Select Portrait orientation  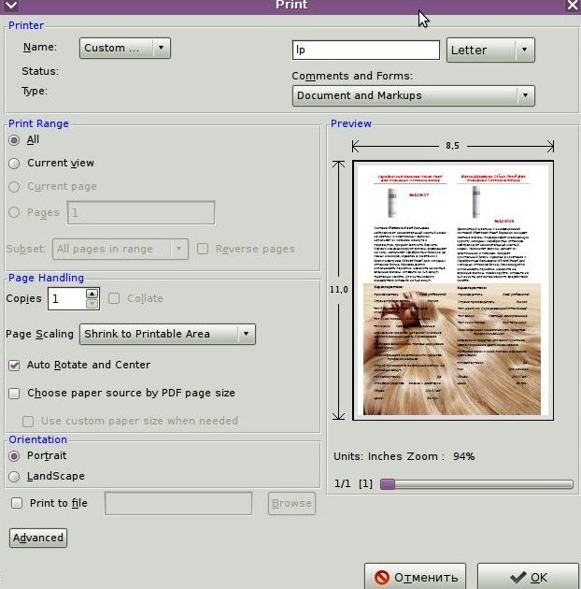(x=14, y=456)
